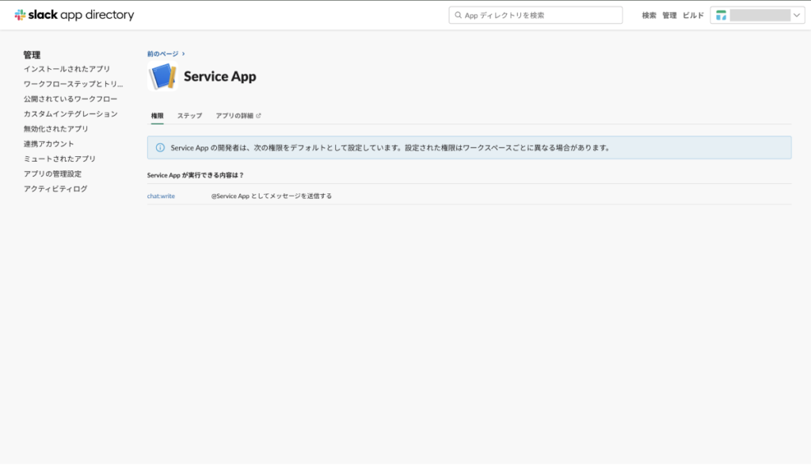Focus the App ディレクトリを検索 search field
The width and height of the screenshot is (811, 466).
pyautogui.click(x=539, y=15)
